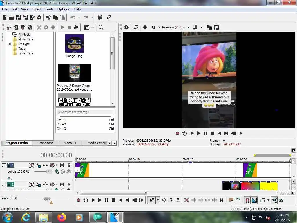Viewport: 297px width, 223px height.
Task: Open the Overlays grid dropdown arrow
Action: tap(201, 27)
